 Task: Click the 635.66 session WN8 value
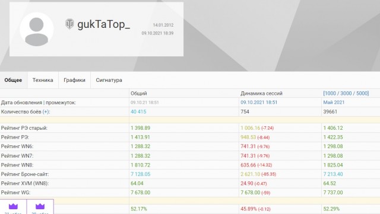pos(248,165)
